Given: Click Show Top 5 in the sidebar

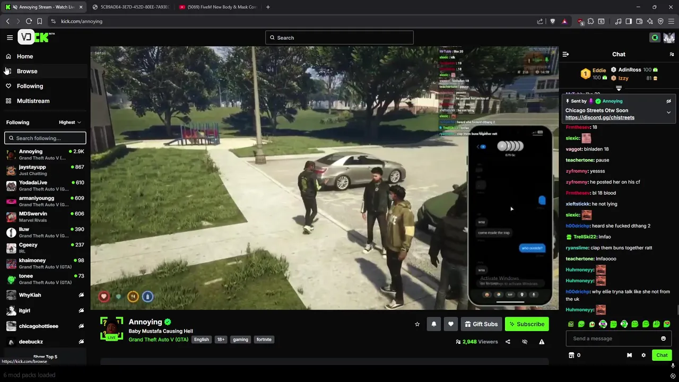Looking at the screenshot, I should [45, 357].
